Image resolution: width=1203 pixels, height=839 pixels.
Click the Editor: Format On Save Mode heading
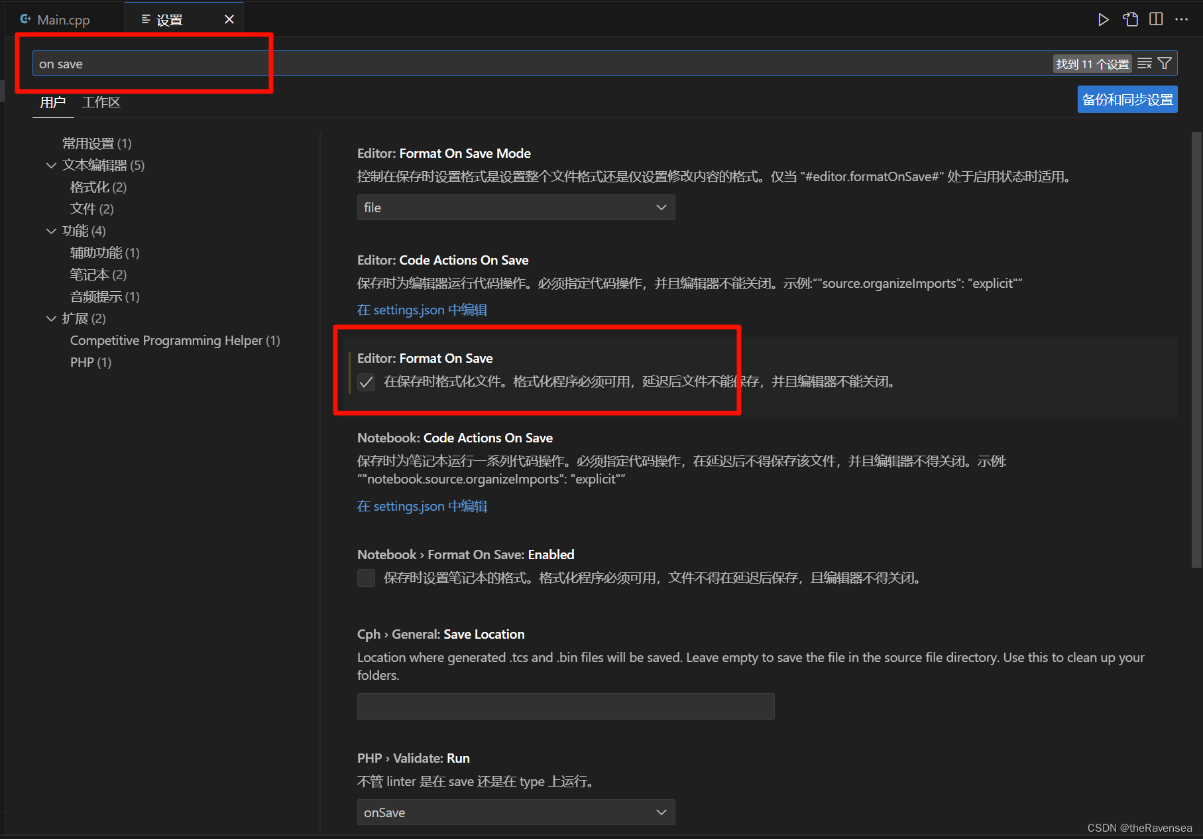pyautogui.click(x=444, y=153)
